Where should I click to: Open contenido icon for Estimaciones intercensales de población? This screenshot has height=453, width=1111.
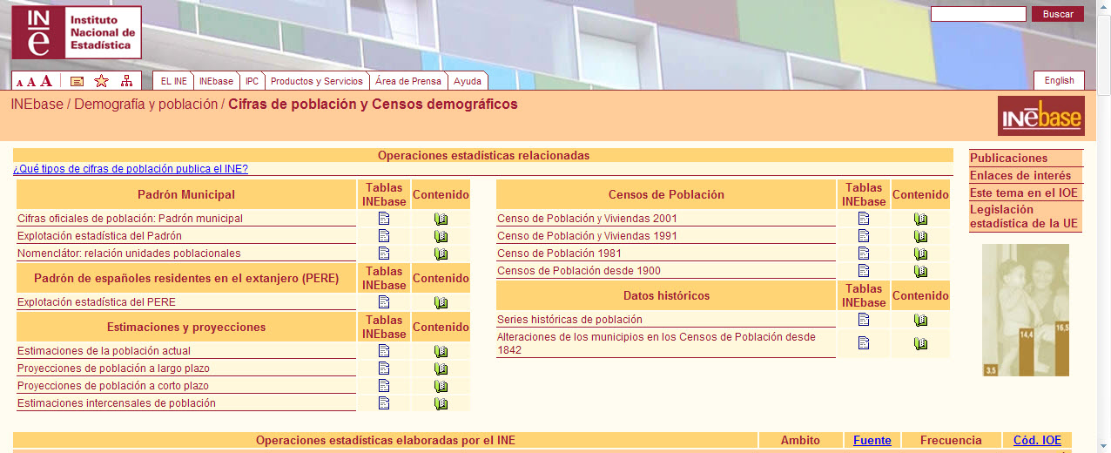click(x=441, y=403)
